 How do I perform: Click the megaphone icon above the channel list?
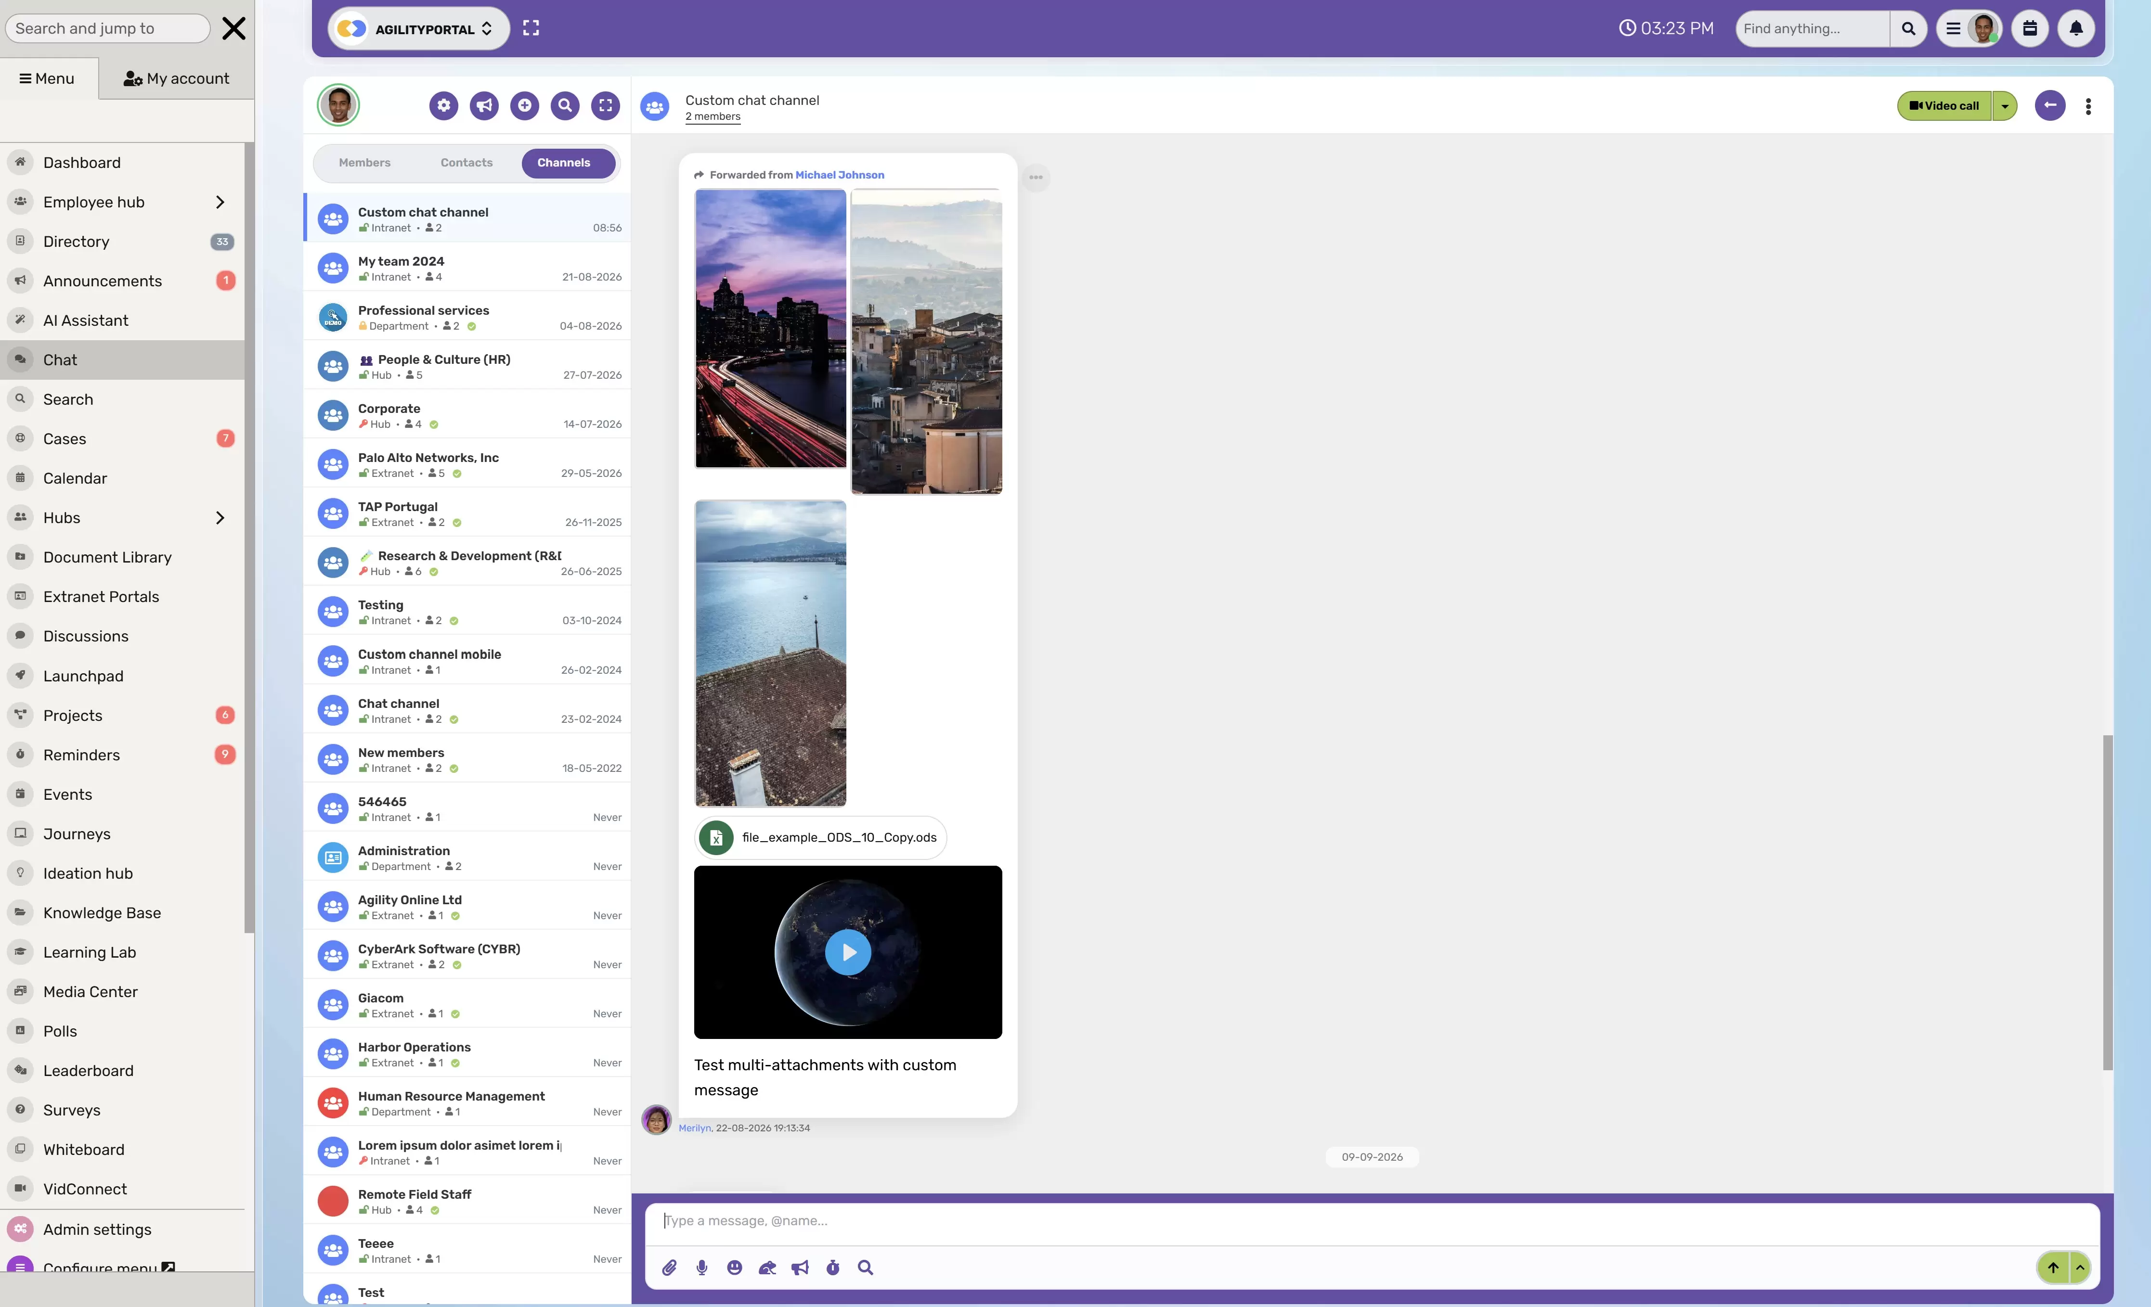tap(484, 105)
